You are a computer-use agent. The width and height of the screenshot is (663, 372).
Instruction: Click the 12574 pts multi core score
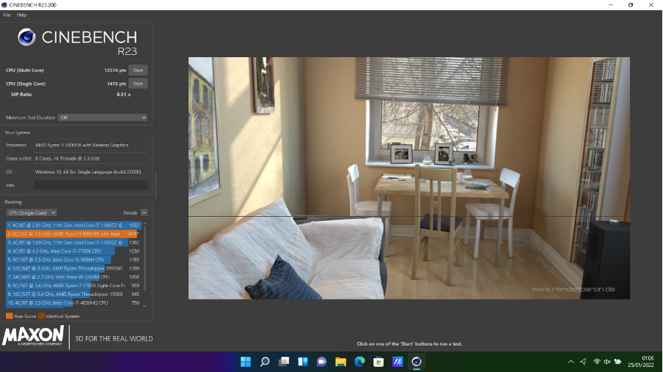tap(115, 70)
